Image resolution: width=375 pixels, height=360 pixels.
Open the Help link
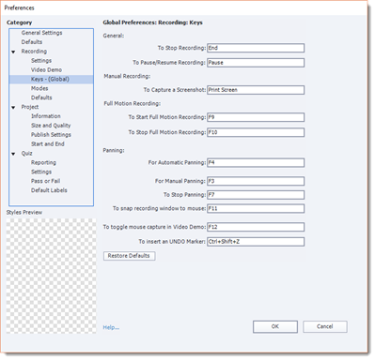pyautogui.click(x=111, y=327)
